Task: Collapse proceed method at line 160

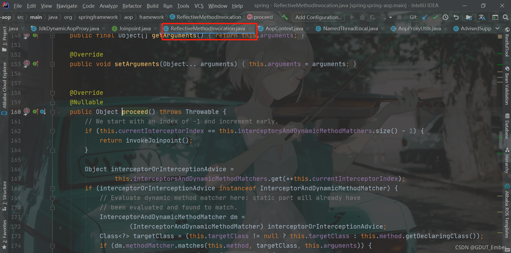Action: pos(52,112)
